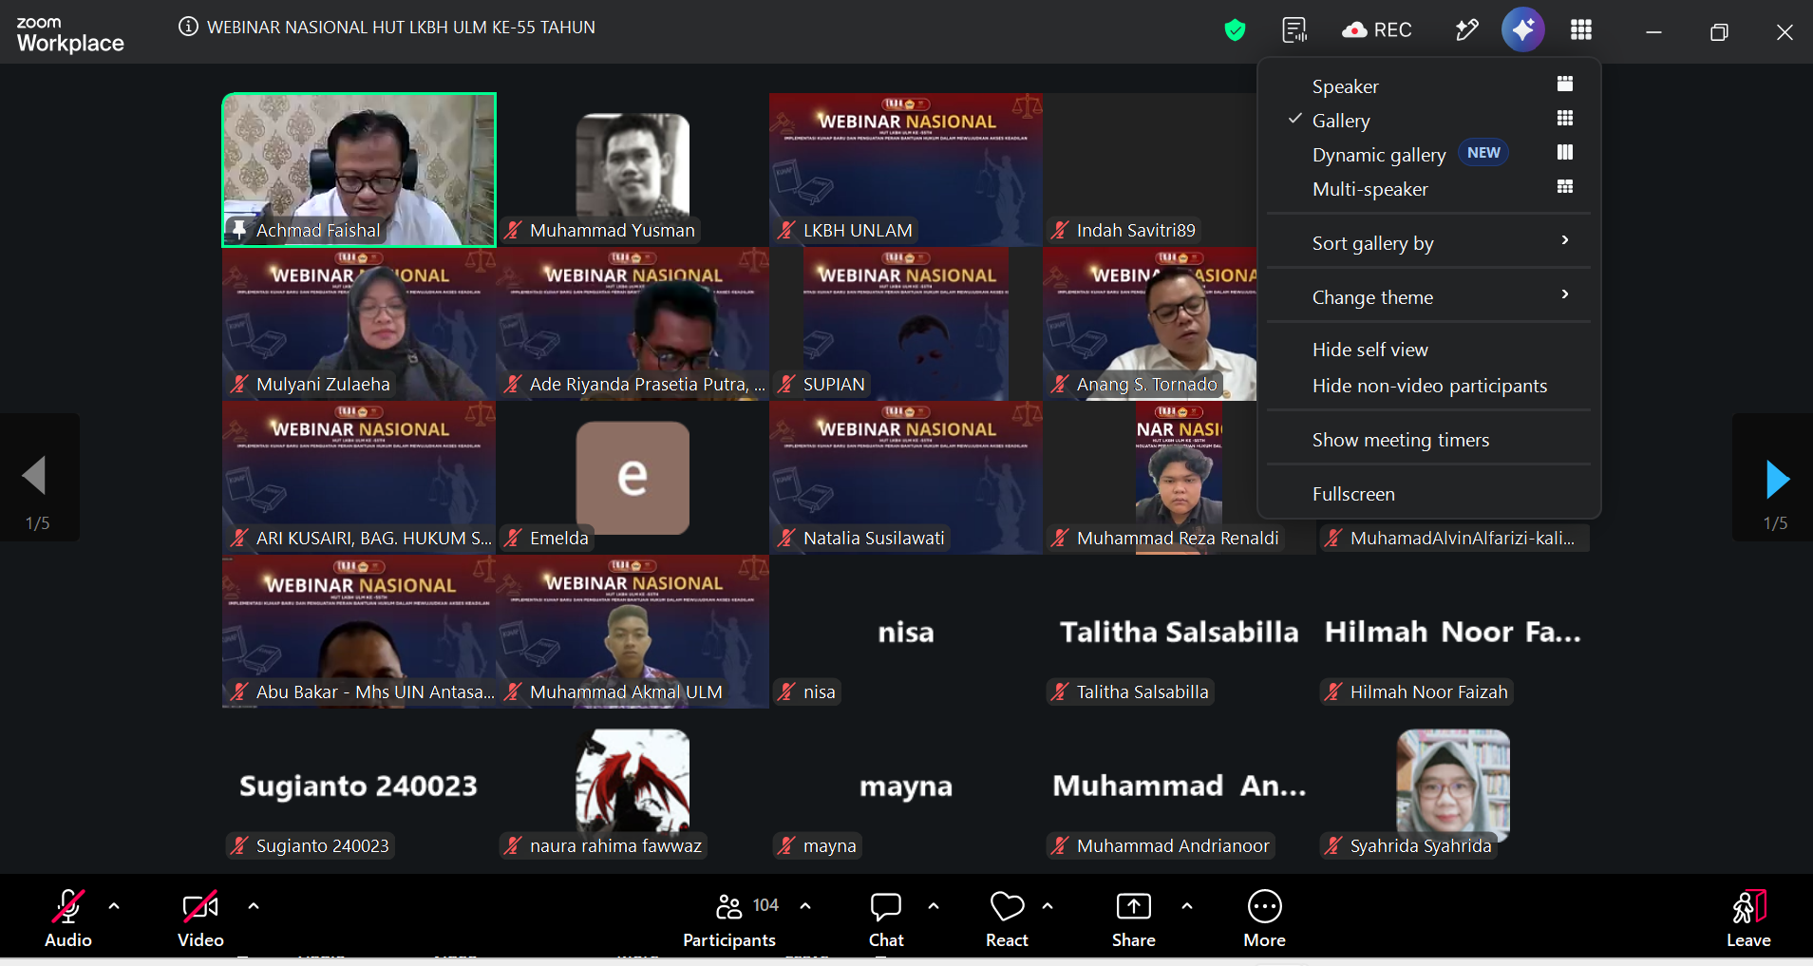Select Hide non-video participants

click(1429, 386)
